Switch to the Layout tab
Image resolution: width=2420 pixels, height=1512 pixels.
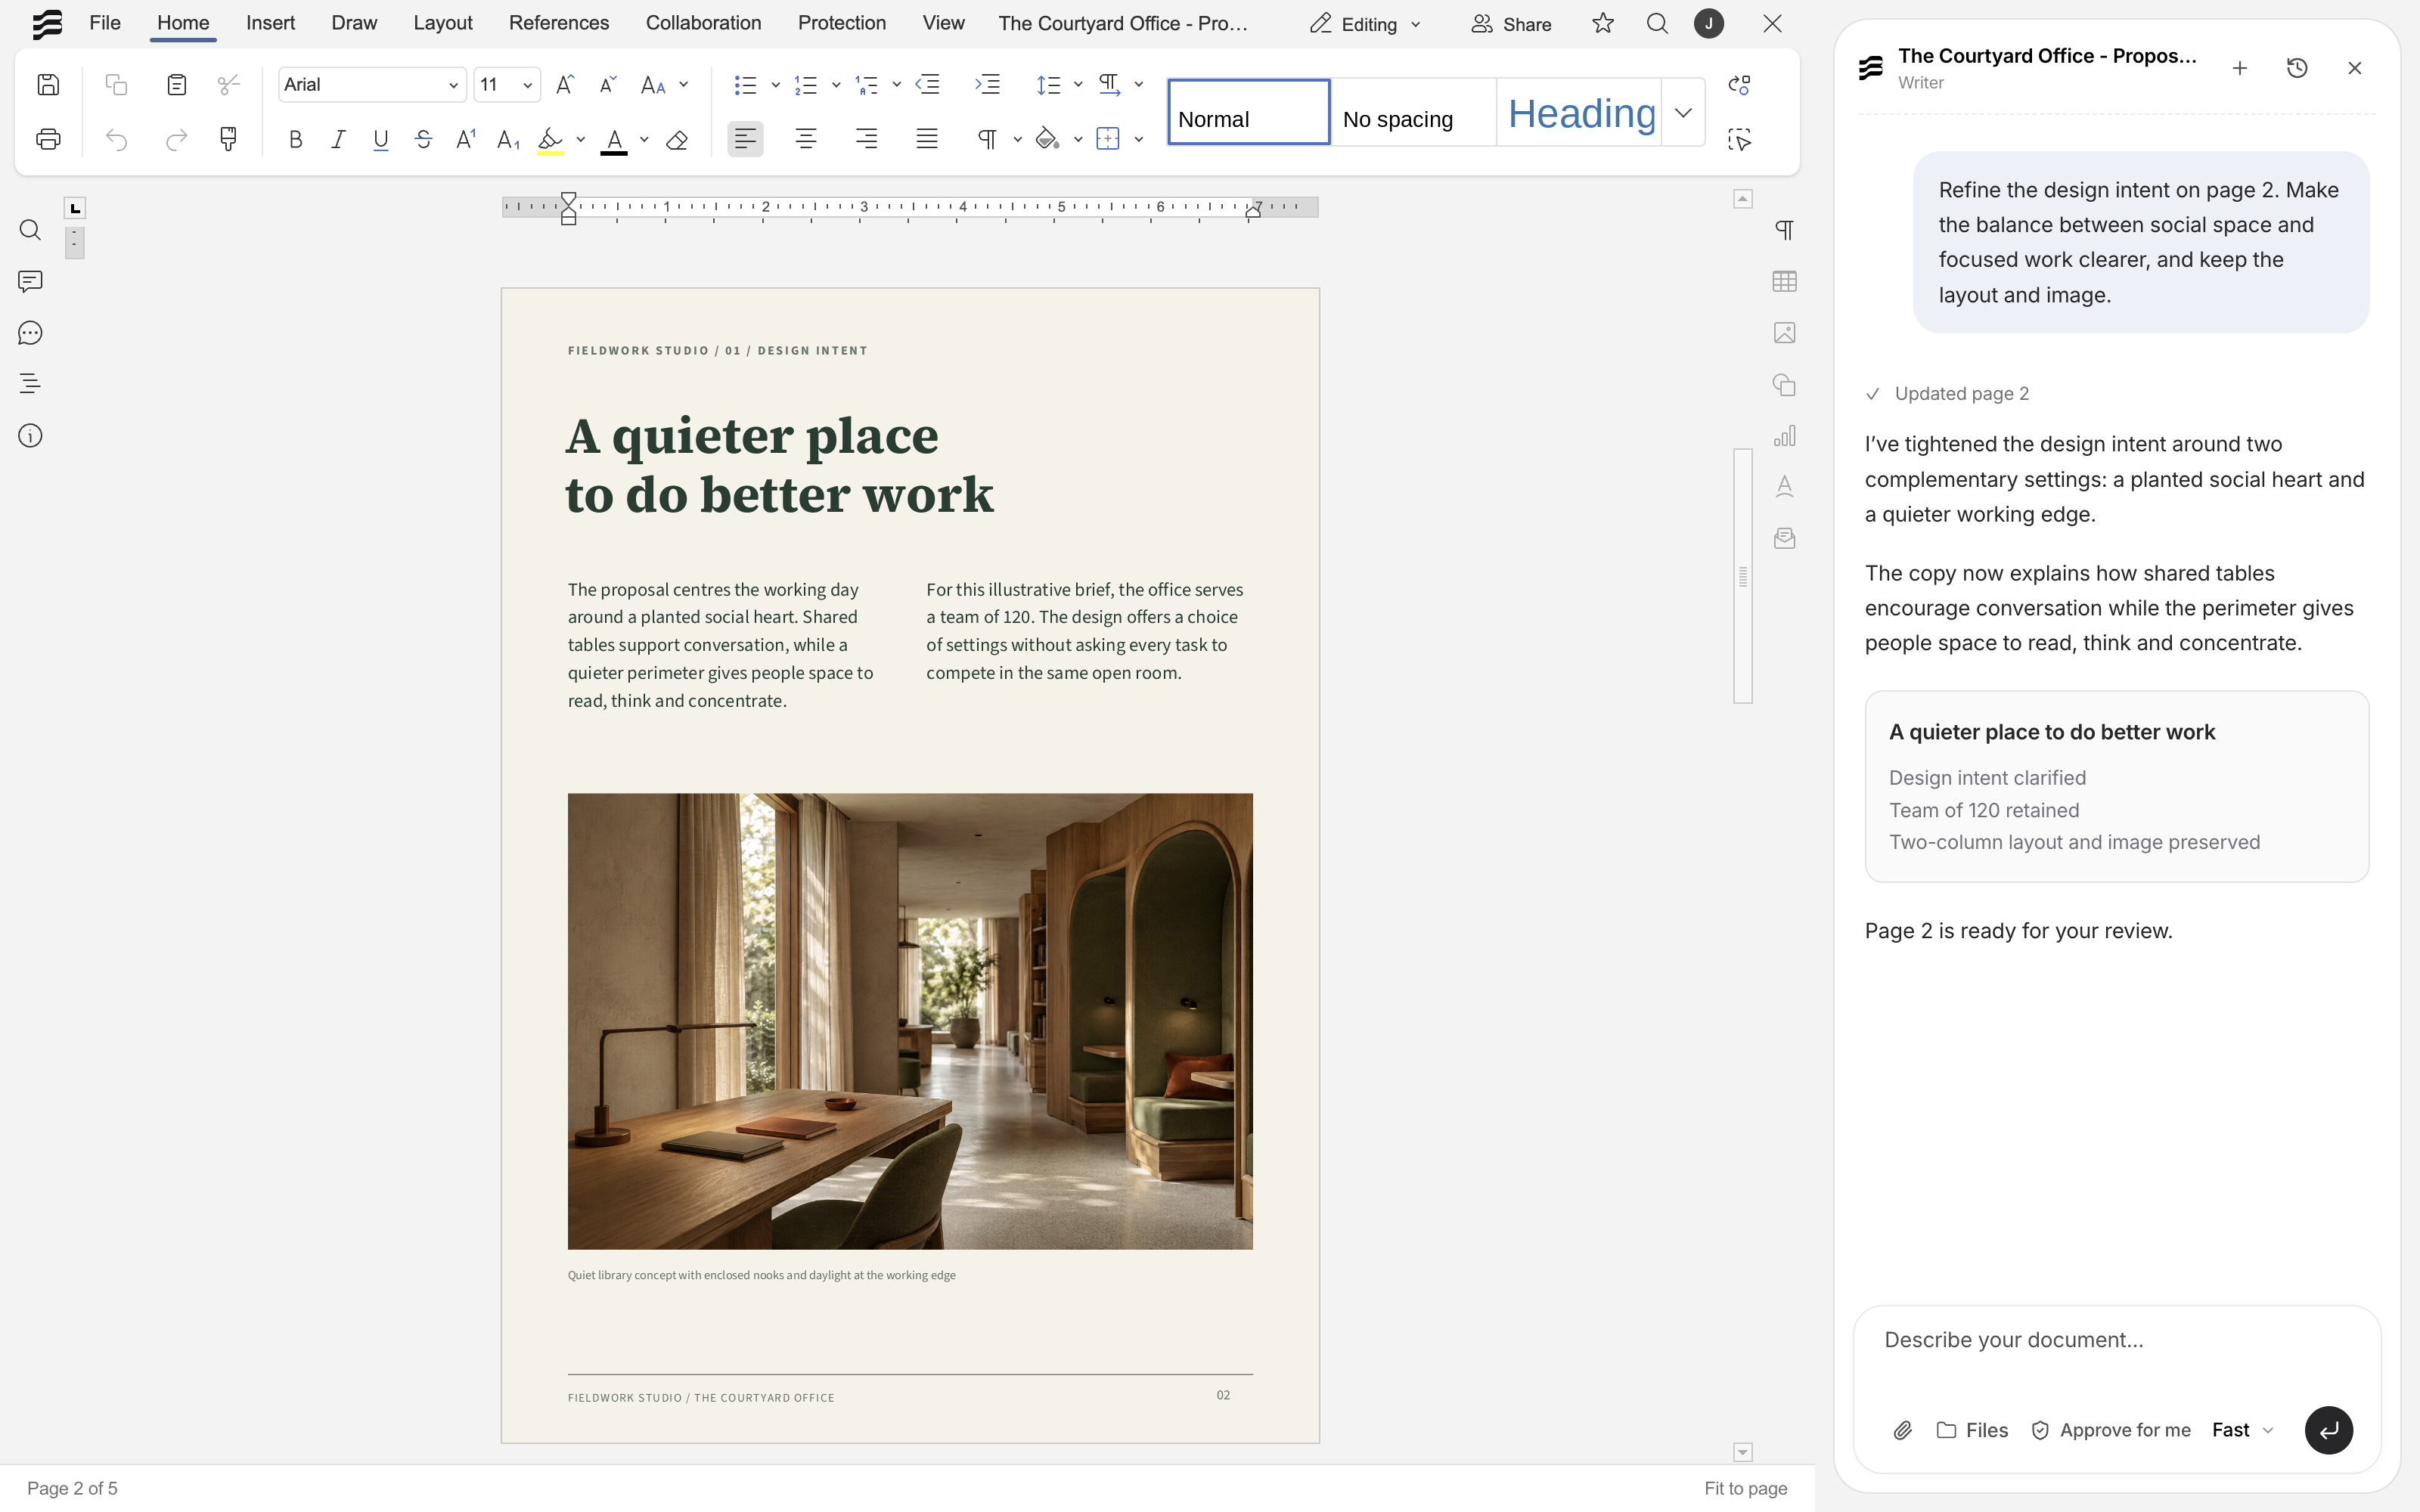pyautogui.click(x=443, y=23)
